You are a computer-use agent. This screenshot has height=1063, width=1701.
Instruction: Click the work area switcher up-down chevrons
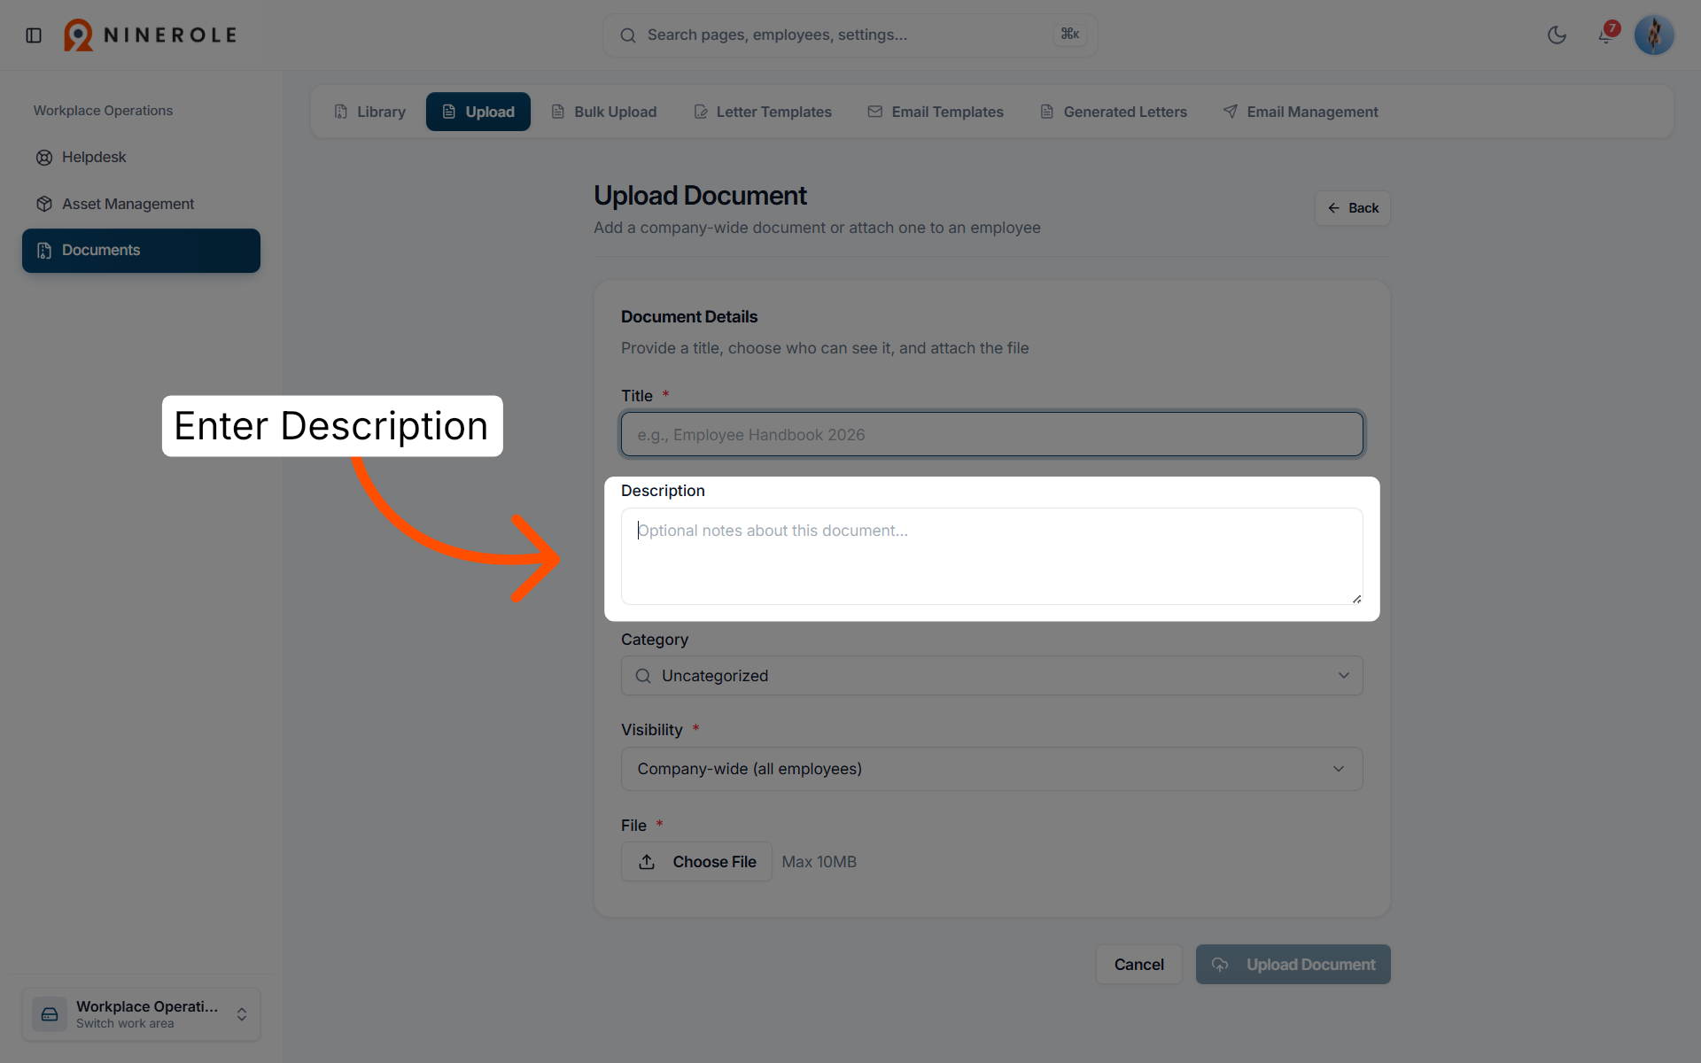242,1014
